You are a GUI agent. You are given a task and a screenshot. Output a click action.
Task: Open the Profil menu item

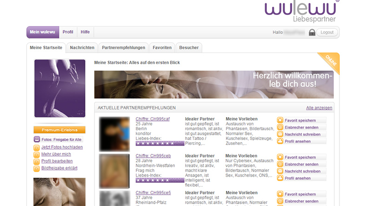click(68, 32)
